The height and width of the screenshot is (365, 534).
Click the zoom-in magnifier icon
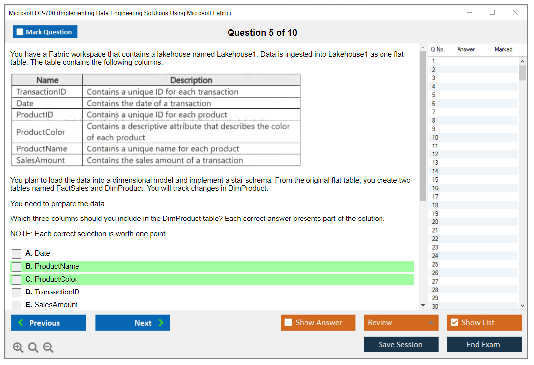pos(18,347)
